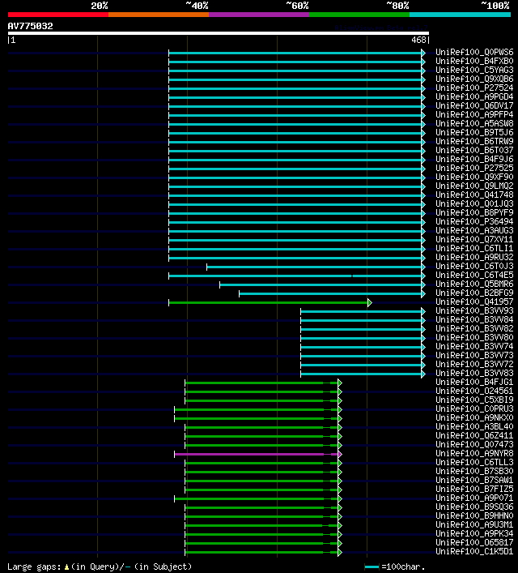Click the UniRef100_C6TLL3 entry
The height and width of the screenshot is (573, 518).
pyautogui.click(x=474, y=462)
